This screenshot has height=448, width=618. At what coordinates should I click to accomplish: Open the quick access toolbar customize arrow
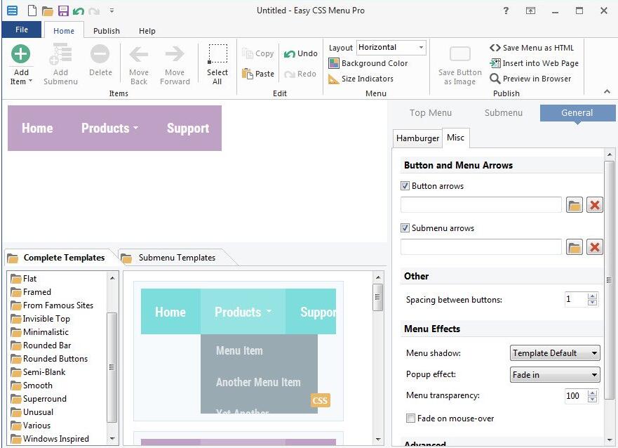point(112,11)
